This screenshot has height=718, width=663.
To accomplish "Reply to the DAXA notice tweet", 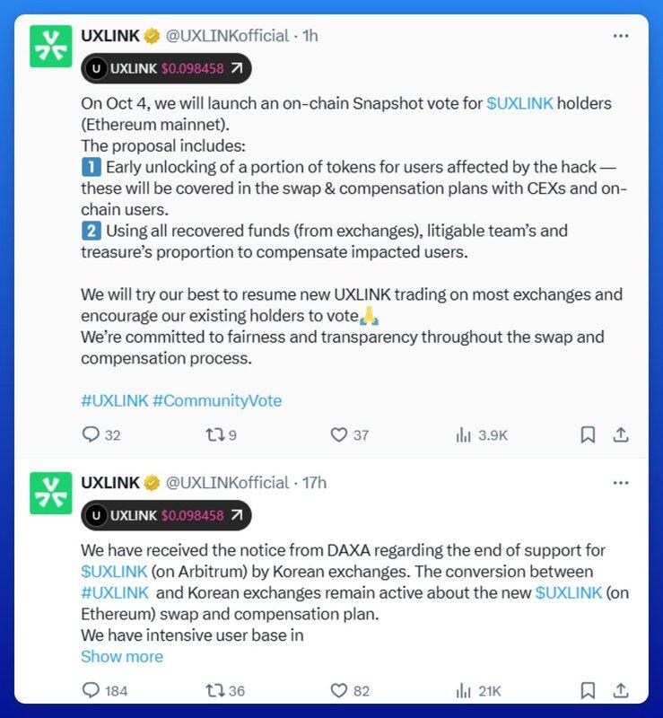I will click(90, 690).
